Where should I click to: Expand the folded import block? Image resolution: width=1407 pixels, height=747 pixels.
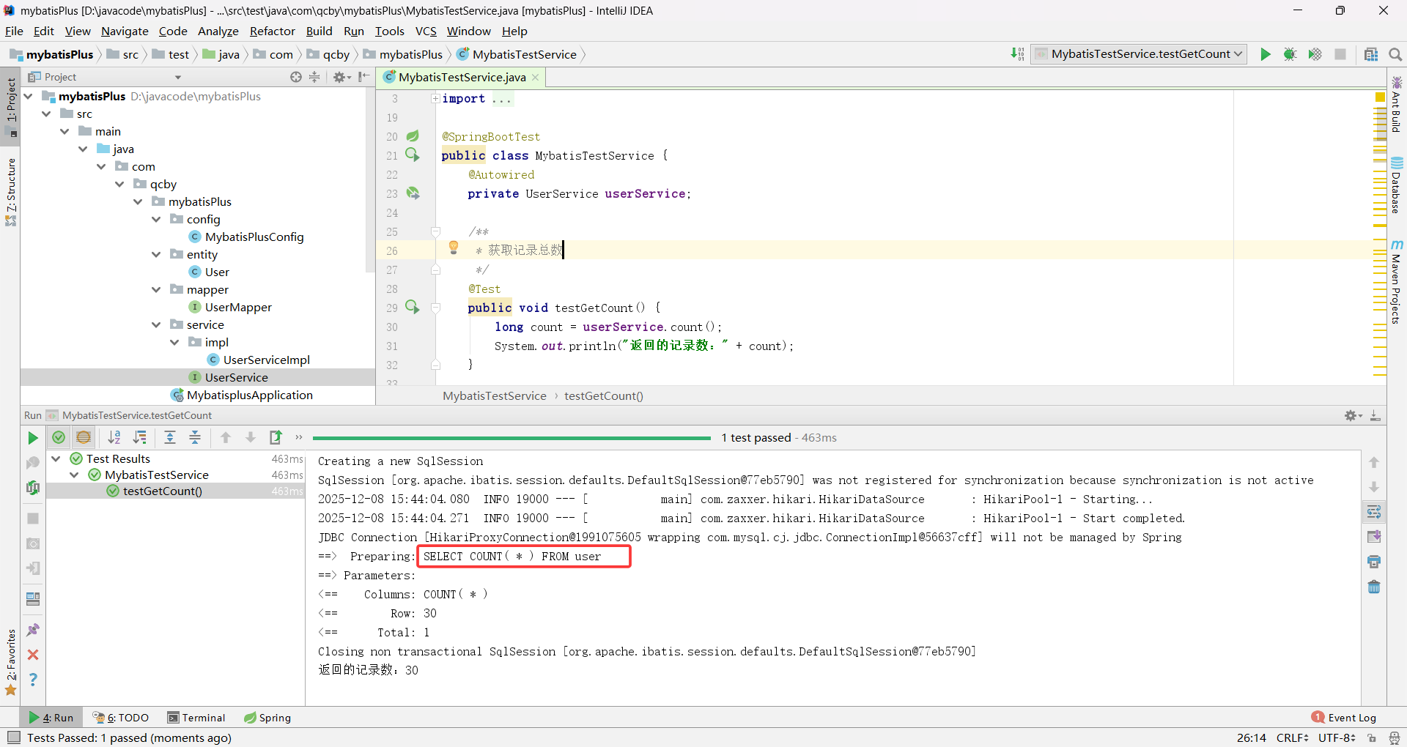point(435,98)
